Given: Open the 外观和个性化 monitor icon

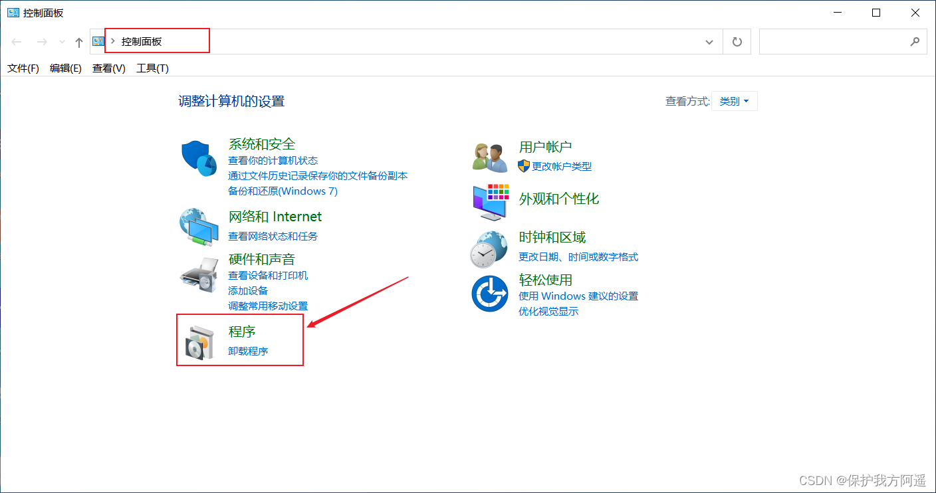Looking at the screenshot, I should [491, 203].
